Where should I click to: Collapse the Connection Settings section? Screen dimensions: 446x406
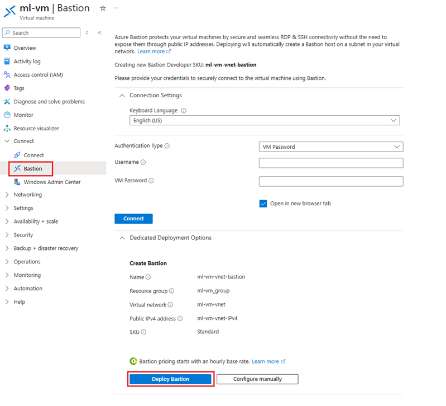[122, 96]
